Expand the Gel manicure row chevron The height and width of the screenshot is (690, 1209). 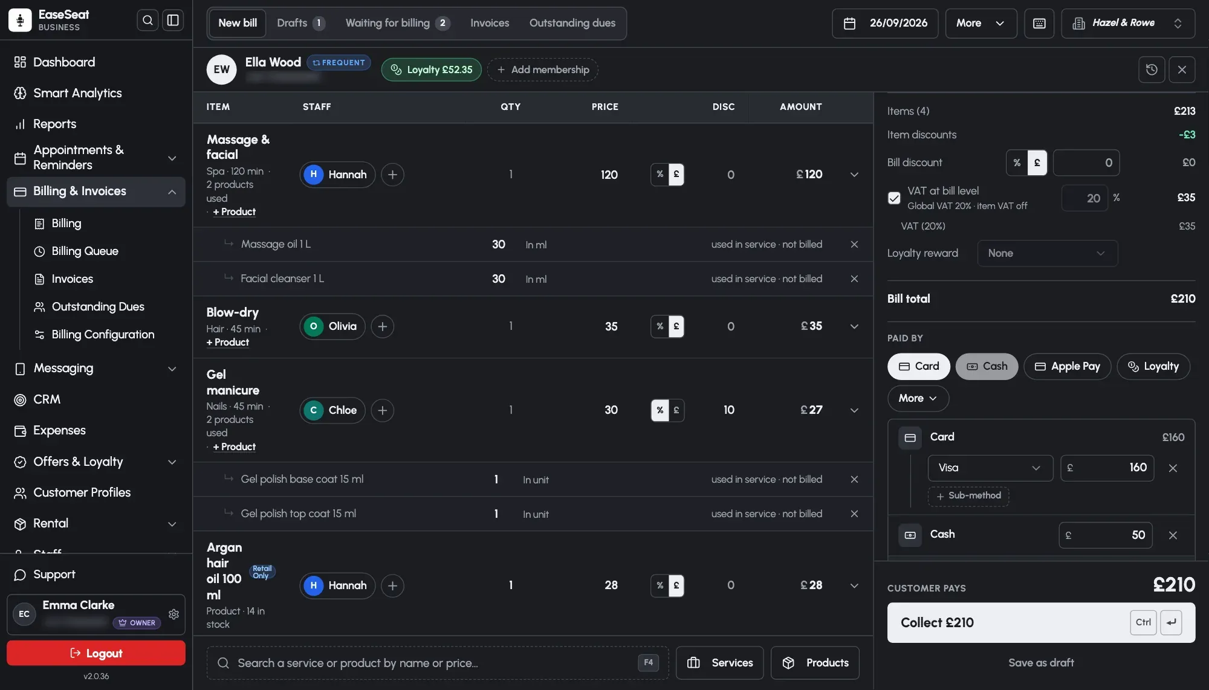point(854,410)
